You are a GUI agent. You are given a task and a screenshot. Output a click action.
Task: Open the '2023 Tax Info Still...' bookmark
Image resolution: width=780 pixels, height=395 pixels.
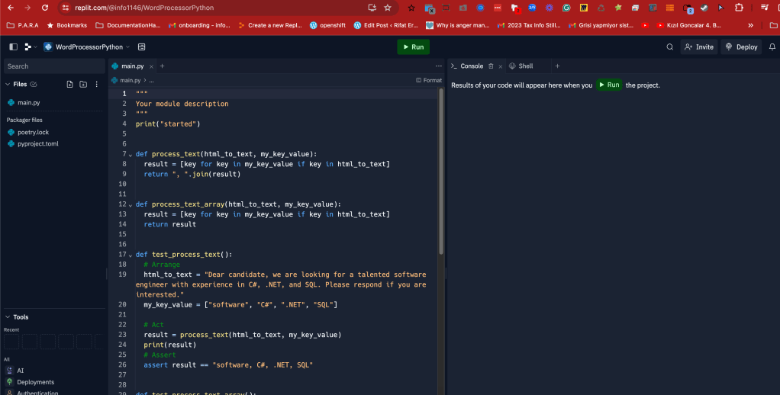pyautogui.click(x=529, y=25)
